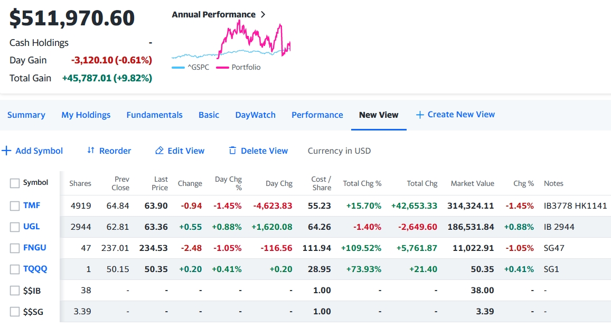This screenshot has width=611, height=327.
Task: Click the Add Symbol plus icon
Action: pyautogui.click(x=6, y=151)
